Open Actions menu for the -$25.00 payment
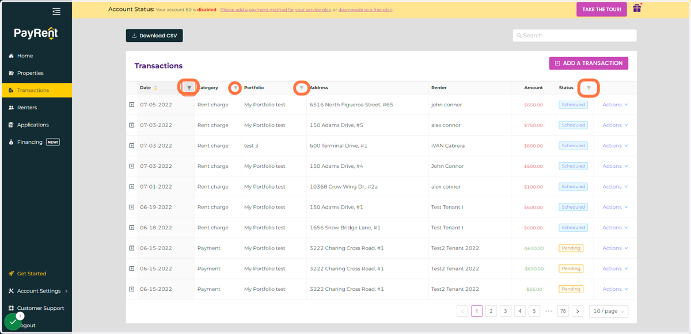The image size is (691, 334). coord(615,289)
